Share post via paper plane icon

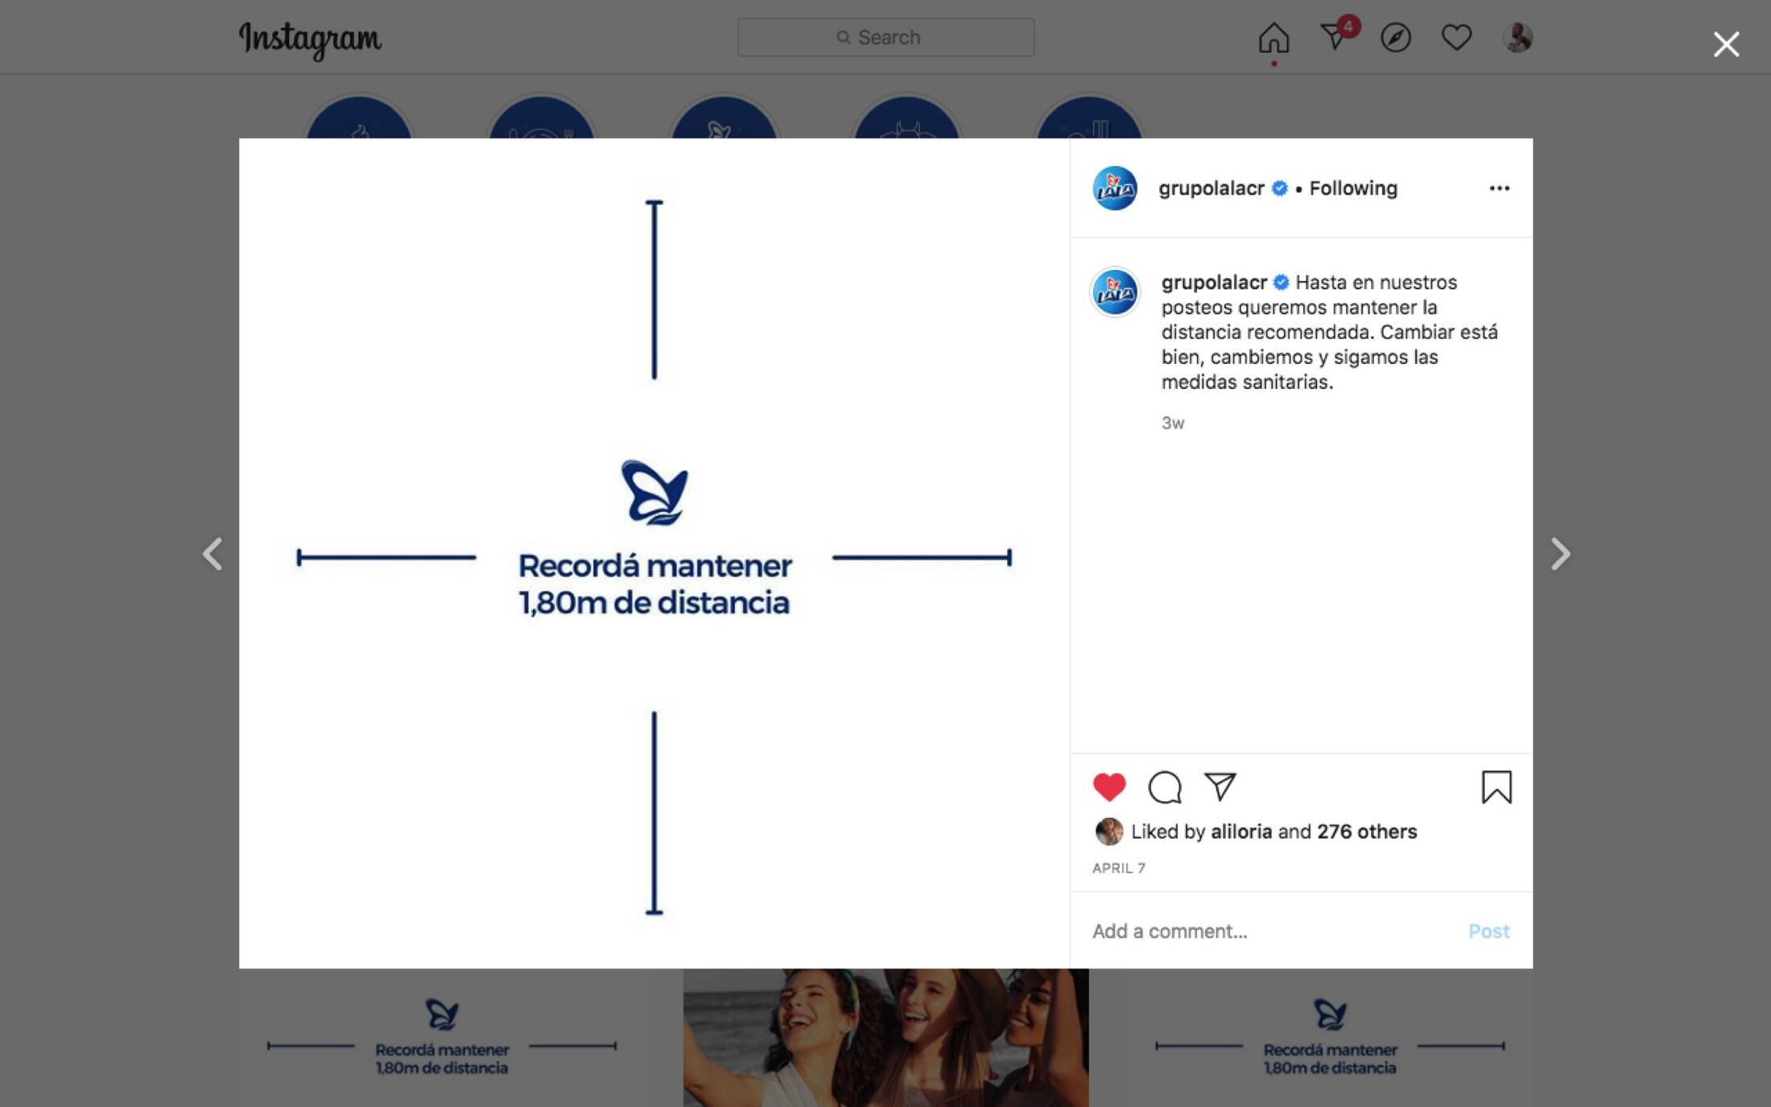(1220, 786)
